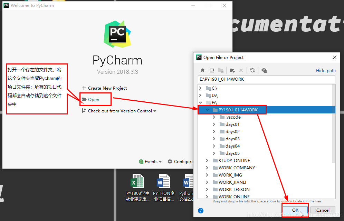This screenshot has height=221, width=344.
Task: Click the OK button
Action: coord(295,210)
